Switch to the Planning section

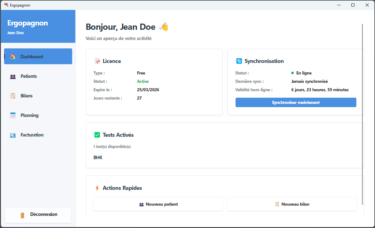pos(38,115)
